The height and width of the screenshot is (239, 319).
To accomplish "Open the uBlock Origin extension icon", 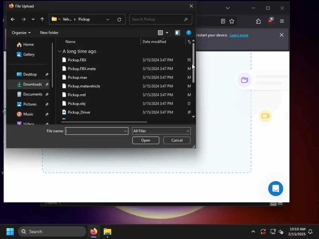I will 270,21.
